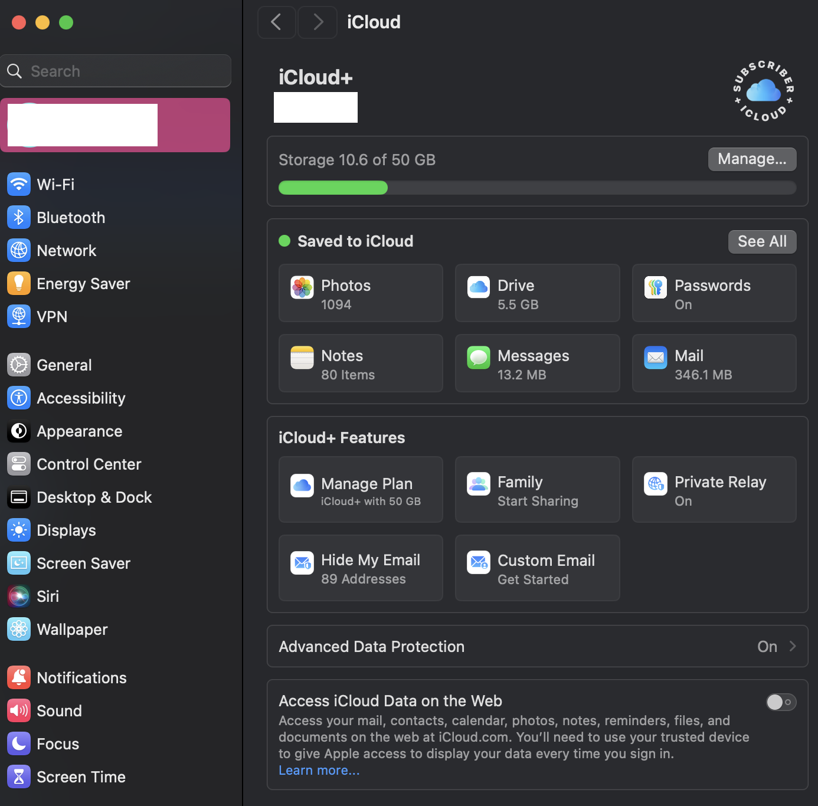The width and height of the screenshot is (818, 806).
Task: Go forward with the right arrow
Action: (x=318, y=22)
